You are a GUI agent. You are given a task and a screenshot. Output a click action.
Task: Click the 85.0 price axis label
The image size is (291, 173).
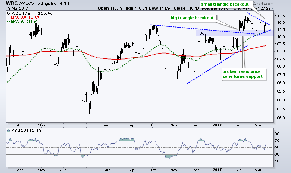click(281, 118)
